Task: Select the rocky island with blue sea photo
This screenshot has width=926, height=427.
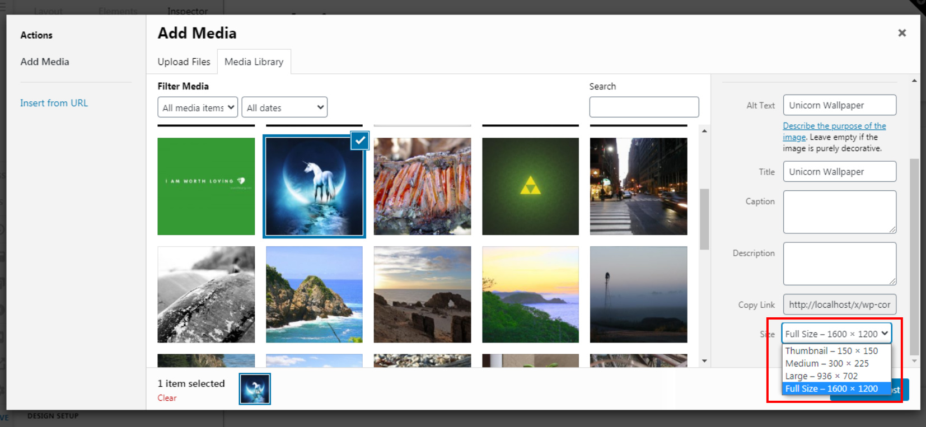Action: tap(314, 294)
